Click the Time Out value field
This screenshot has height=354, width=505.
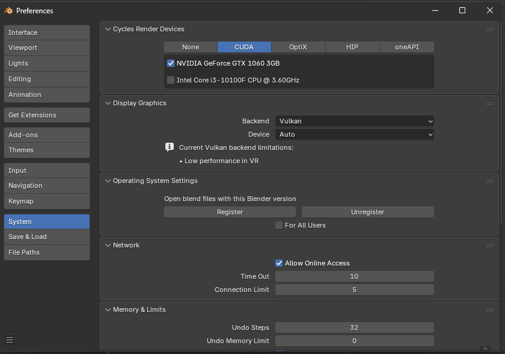(355, 276)
